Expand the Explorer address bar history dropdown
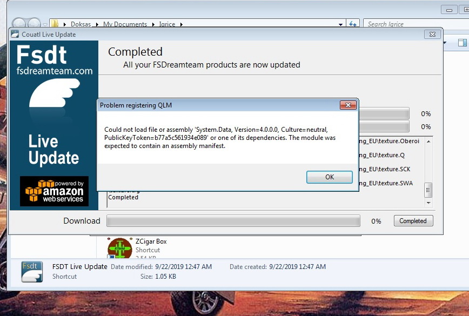Screen dimensions: 469x316 tap(341, 24)
